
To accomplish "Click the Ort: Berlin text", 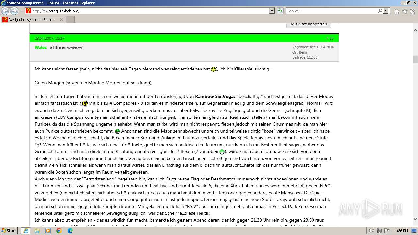I will (x=300, y=52).
